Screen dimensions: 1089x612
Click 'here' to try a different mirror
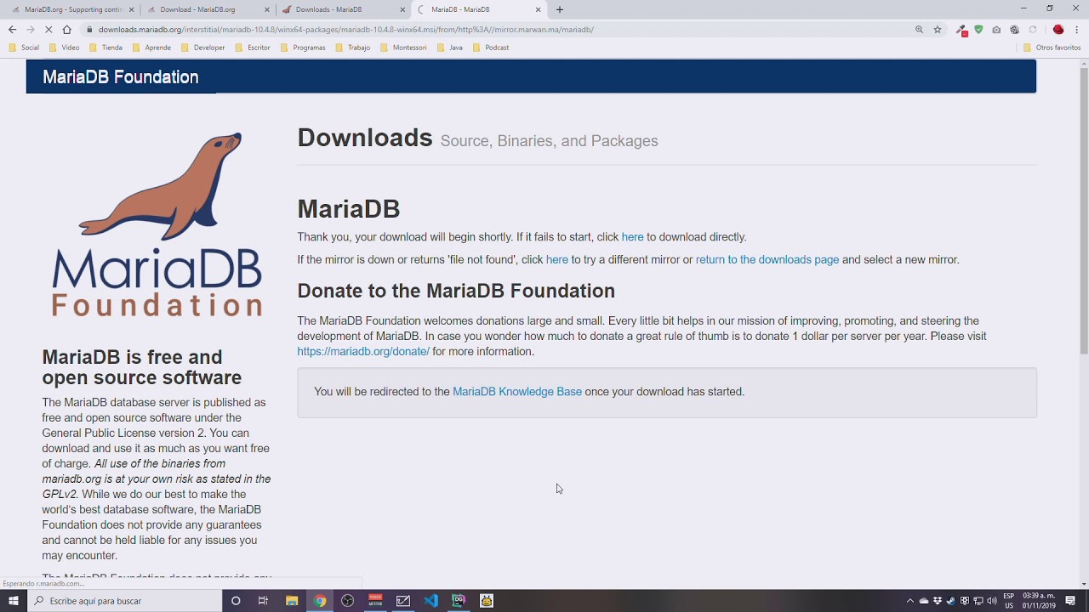556,260
